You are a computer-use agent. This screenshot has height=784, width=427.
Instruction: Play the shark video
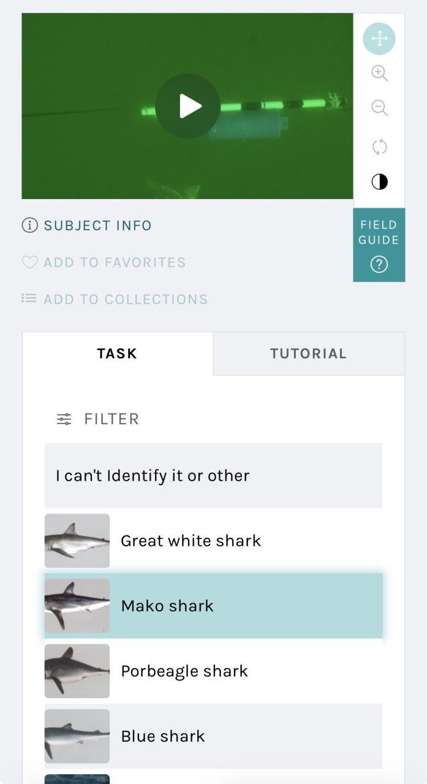187,106
